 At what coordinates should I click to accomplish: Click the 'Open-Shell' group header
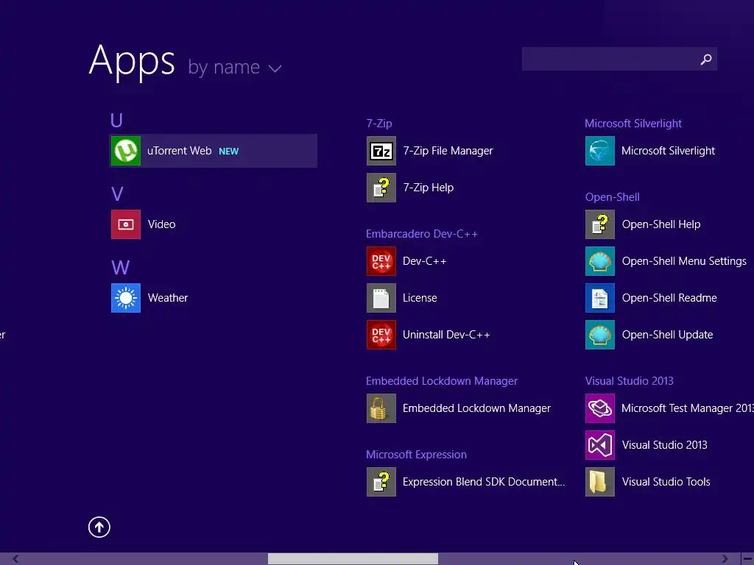click(612, 197)
